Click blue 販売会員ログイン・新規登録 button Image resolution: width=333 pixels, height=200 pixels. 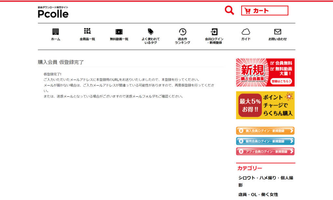[265, 141]
